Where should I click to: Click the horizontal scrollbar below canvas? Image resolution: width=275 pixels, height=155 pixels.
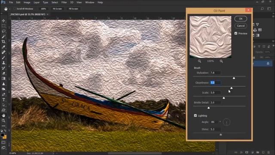[134, 153]
